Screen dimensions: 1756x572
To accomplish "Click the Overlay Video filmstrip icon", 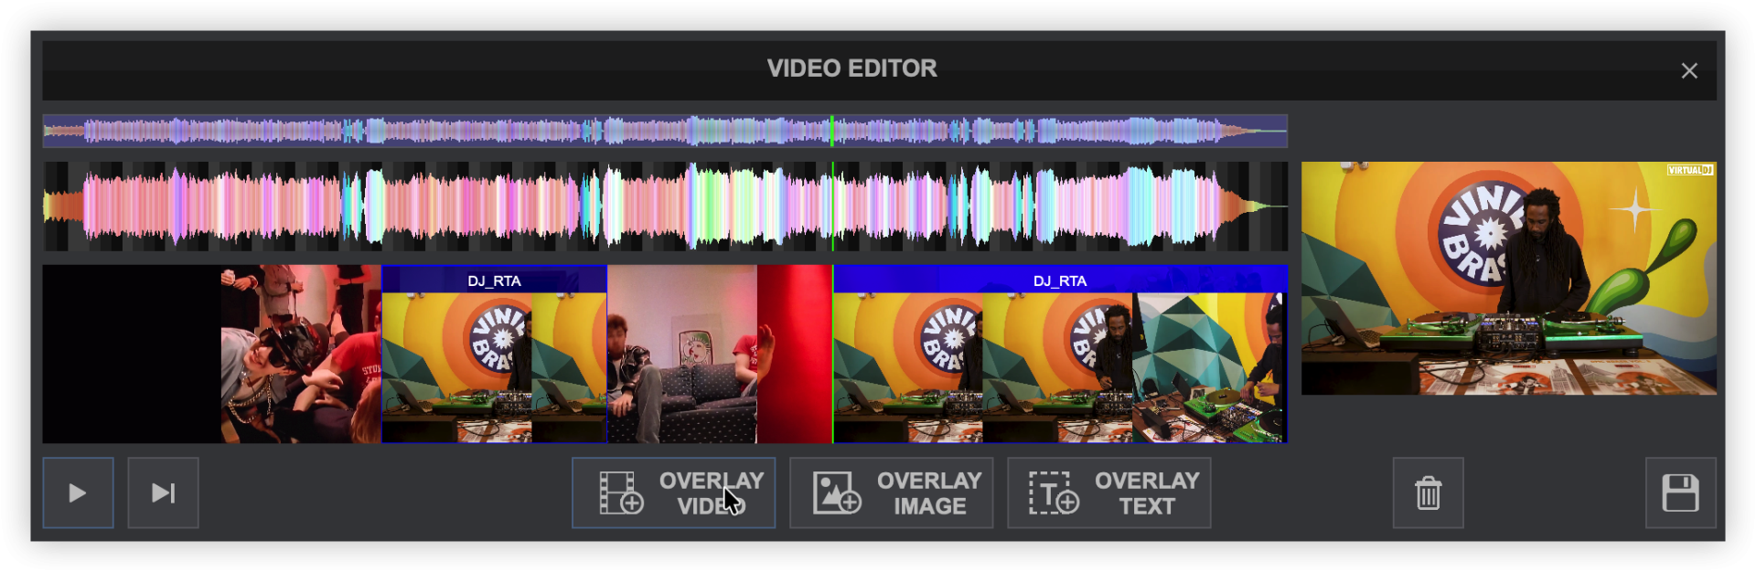I will tap(621, 493).
